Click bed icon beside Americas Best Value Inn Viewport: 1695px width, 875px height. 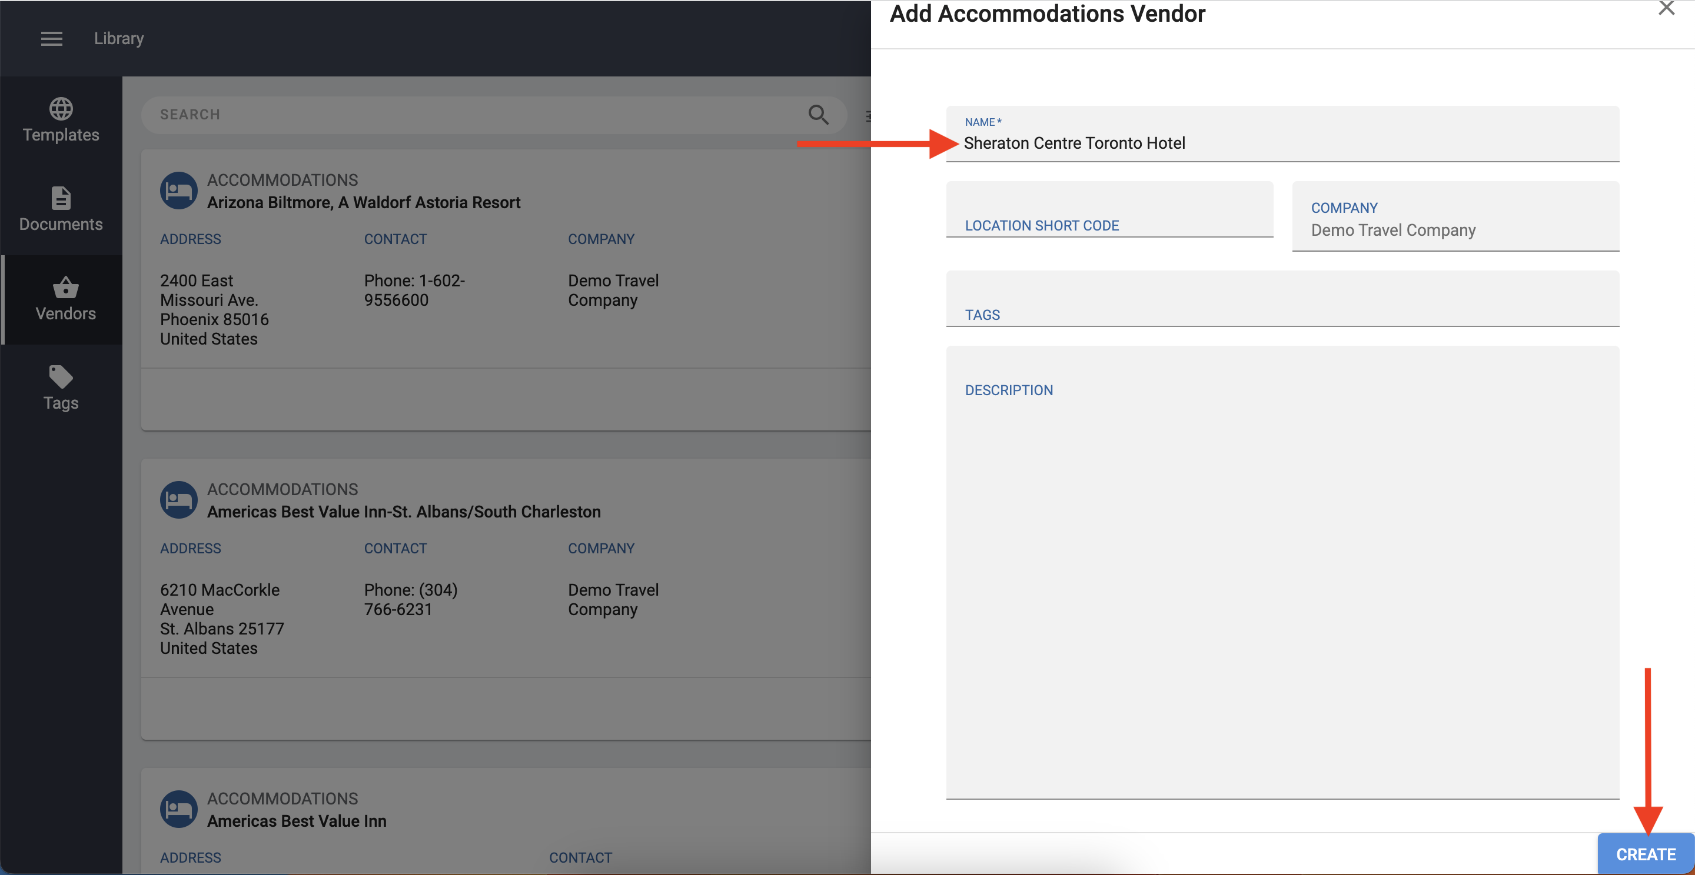pos(178,809)
